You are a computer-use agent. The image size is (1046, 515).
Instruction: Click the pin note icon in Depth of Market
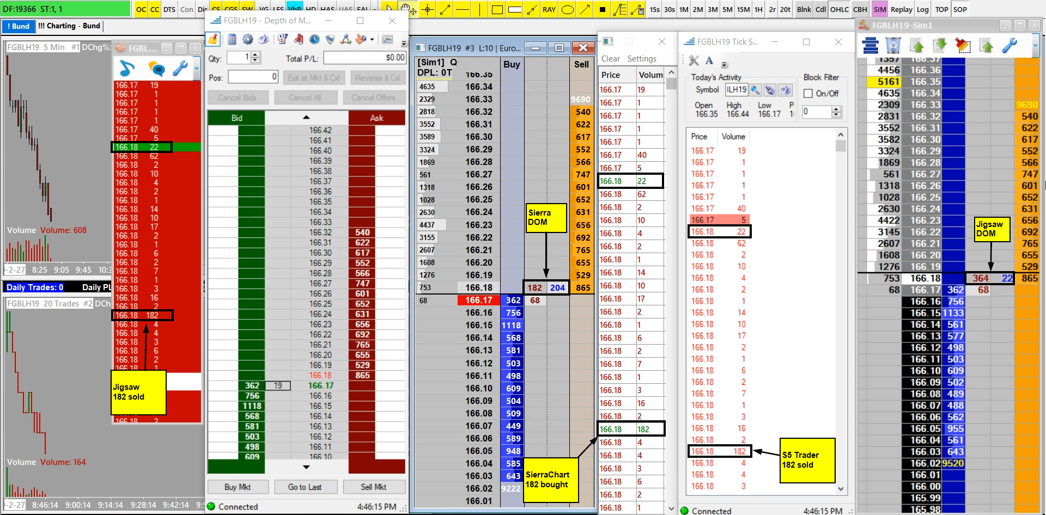point(213,39)
